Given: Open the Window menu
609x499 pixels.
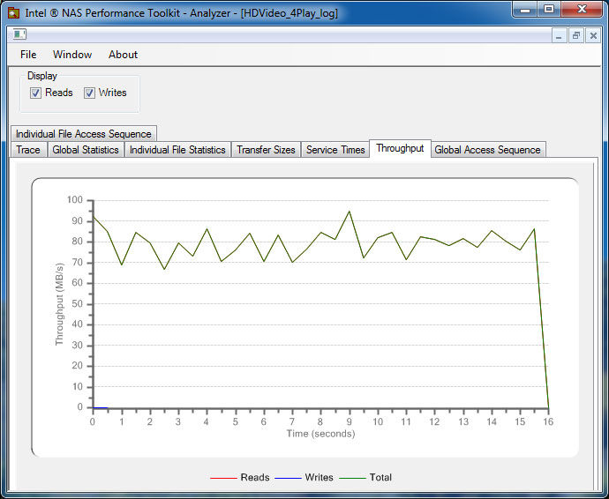Looking at the screenshot, I should click(72, 55).
